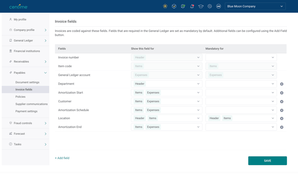Open Document settings submenu item
Image resolution: width=298 pixels, height=174 pixels.
tap(28, 82)
